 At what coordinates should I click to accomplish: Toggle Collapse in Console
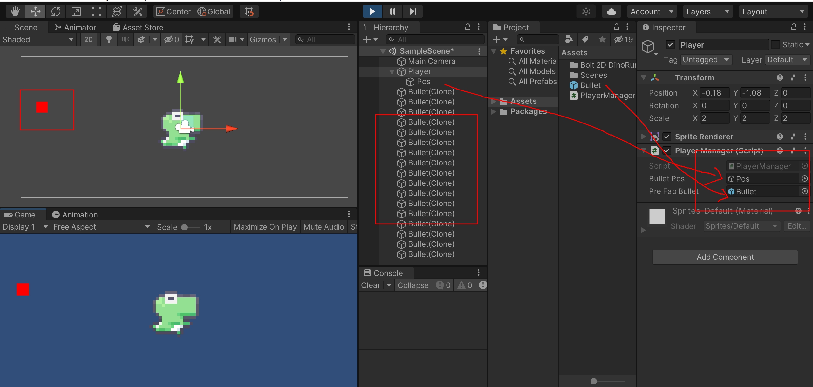click(x=413, y=285)
